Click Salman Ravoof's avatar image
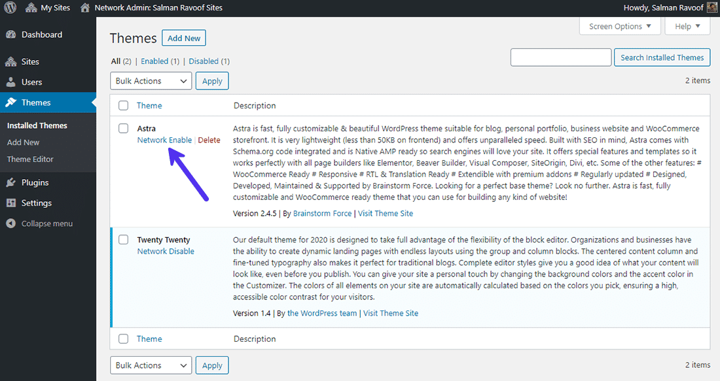720x381 pixels. (713, 7)
